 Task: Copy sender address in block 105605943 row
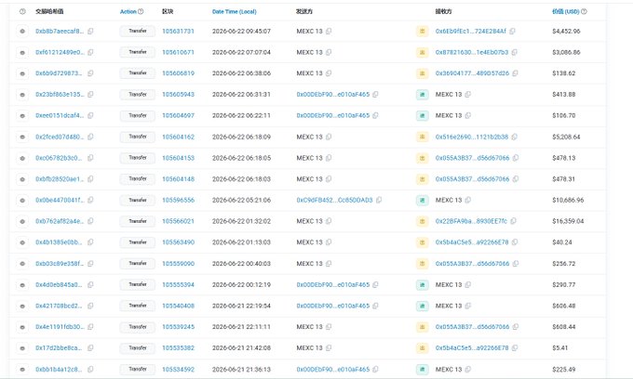pos(375,94)
